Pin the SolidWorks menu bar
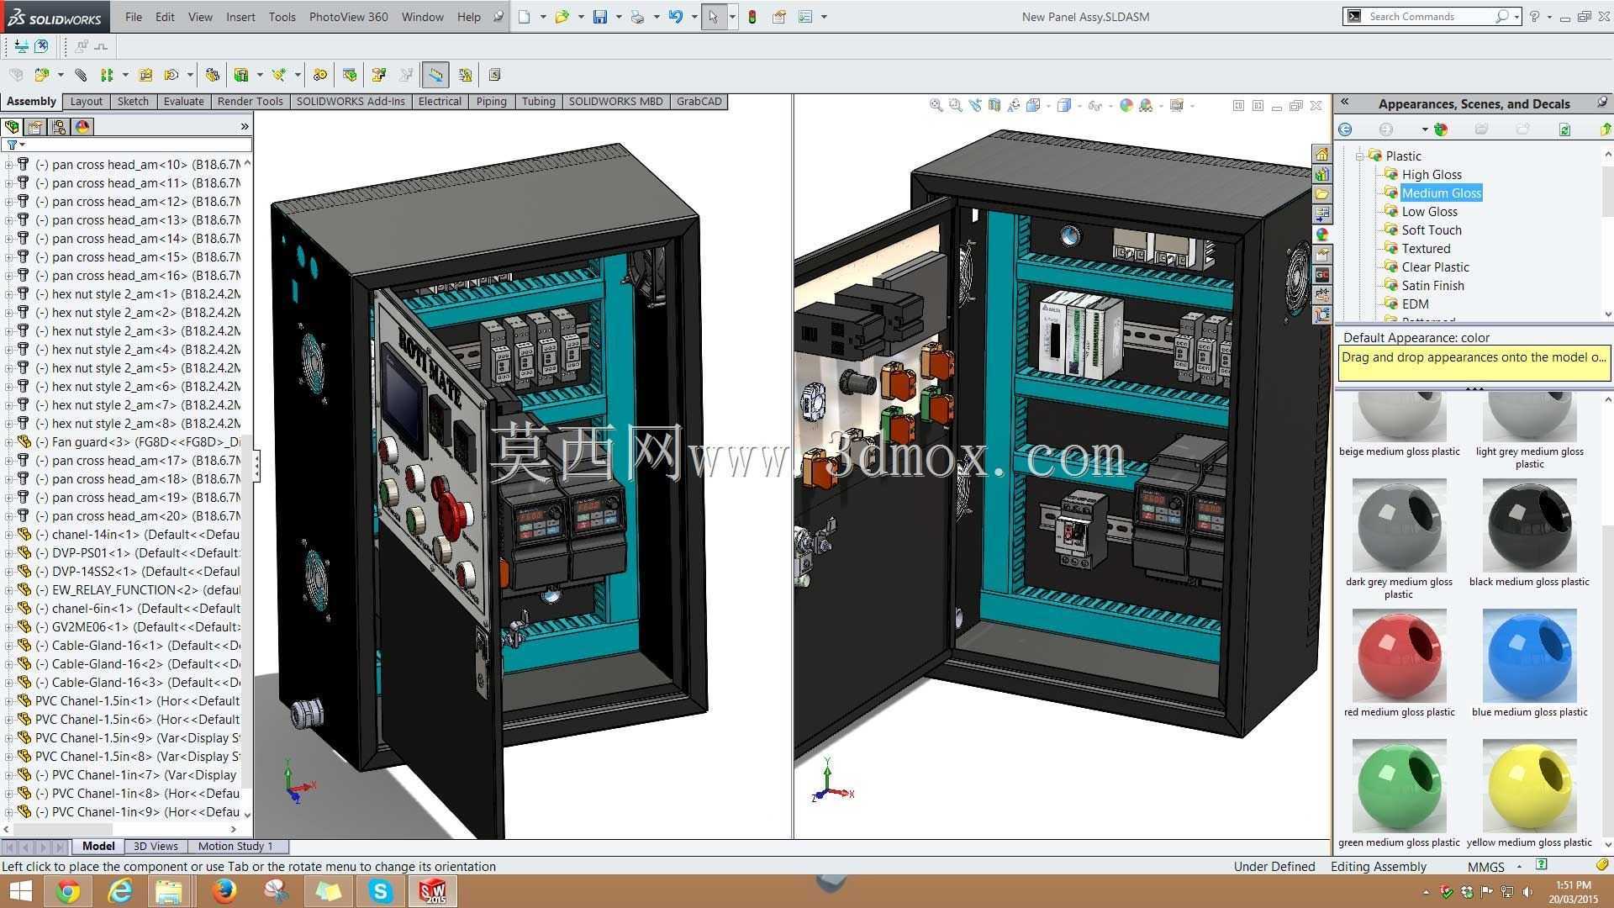Screen dimensions: 1614x908 [x=498, y=17]
